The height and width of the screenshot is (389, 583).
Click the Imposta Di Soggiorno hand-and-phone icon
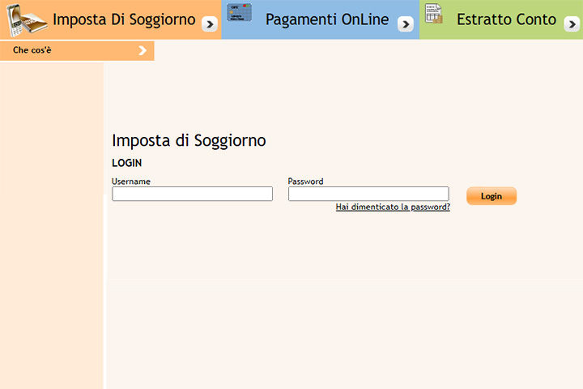[27, 20]
